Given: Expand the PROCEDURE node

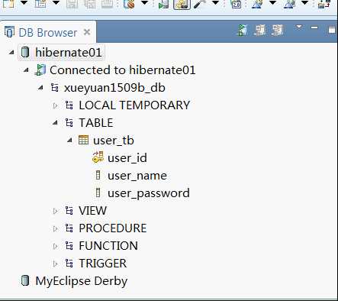Looking at the screenshot, I should (55, 228).
